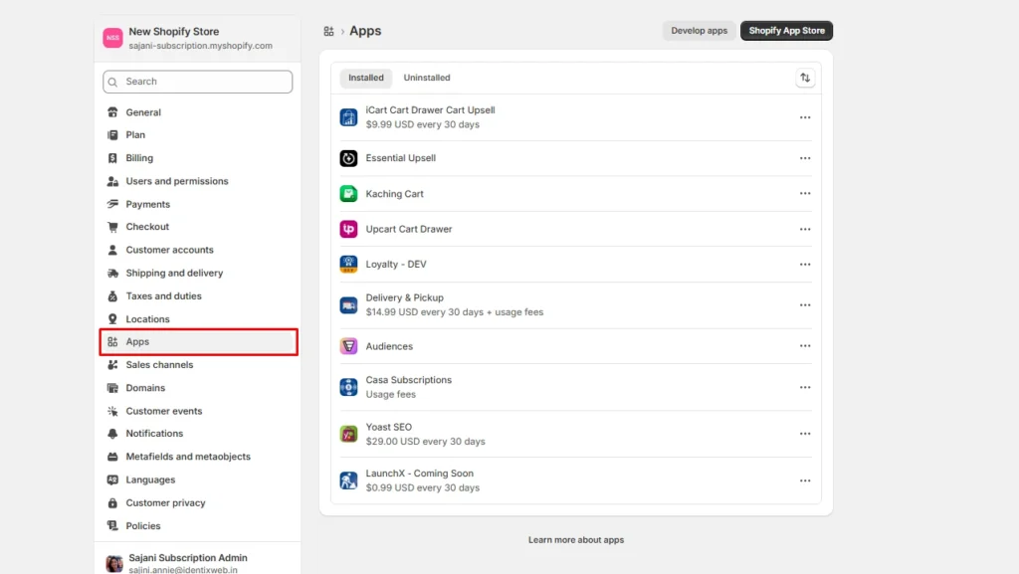Click the Casa Subscriptions app icon
This screenshot has width=1019, height=574.
click(x=347, y=387)
